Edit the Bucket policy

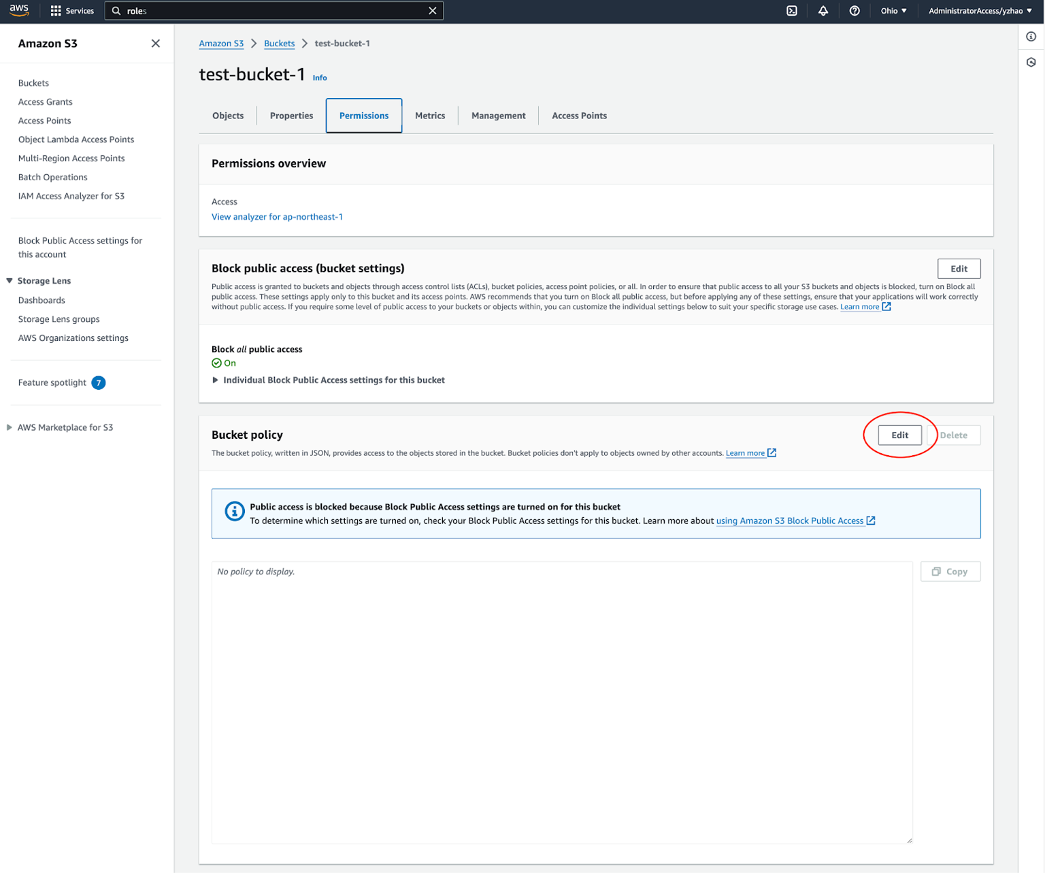[x=899, y=435]
